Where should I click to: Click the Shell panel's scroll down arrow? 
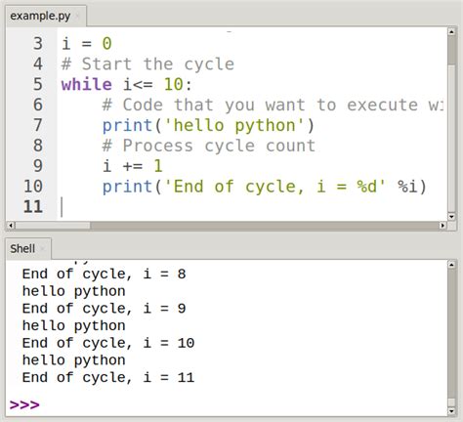(451, 411)
